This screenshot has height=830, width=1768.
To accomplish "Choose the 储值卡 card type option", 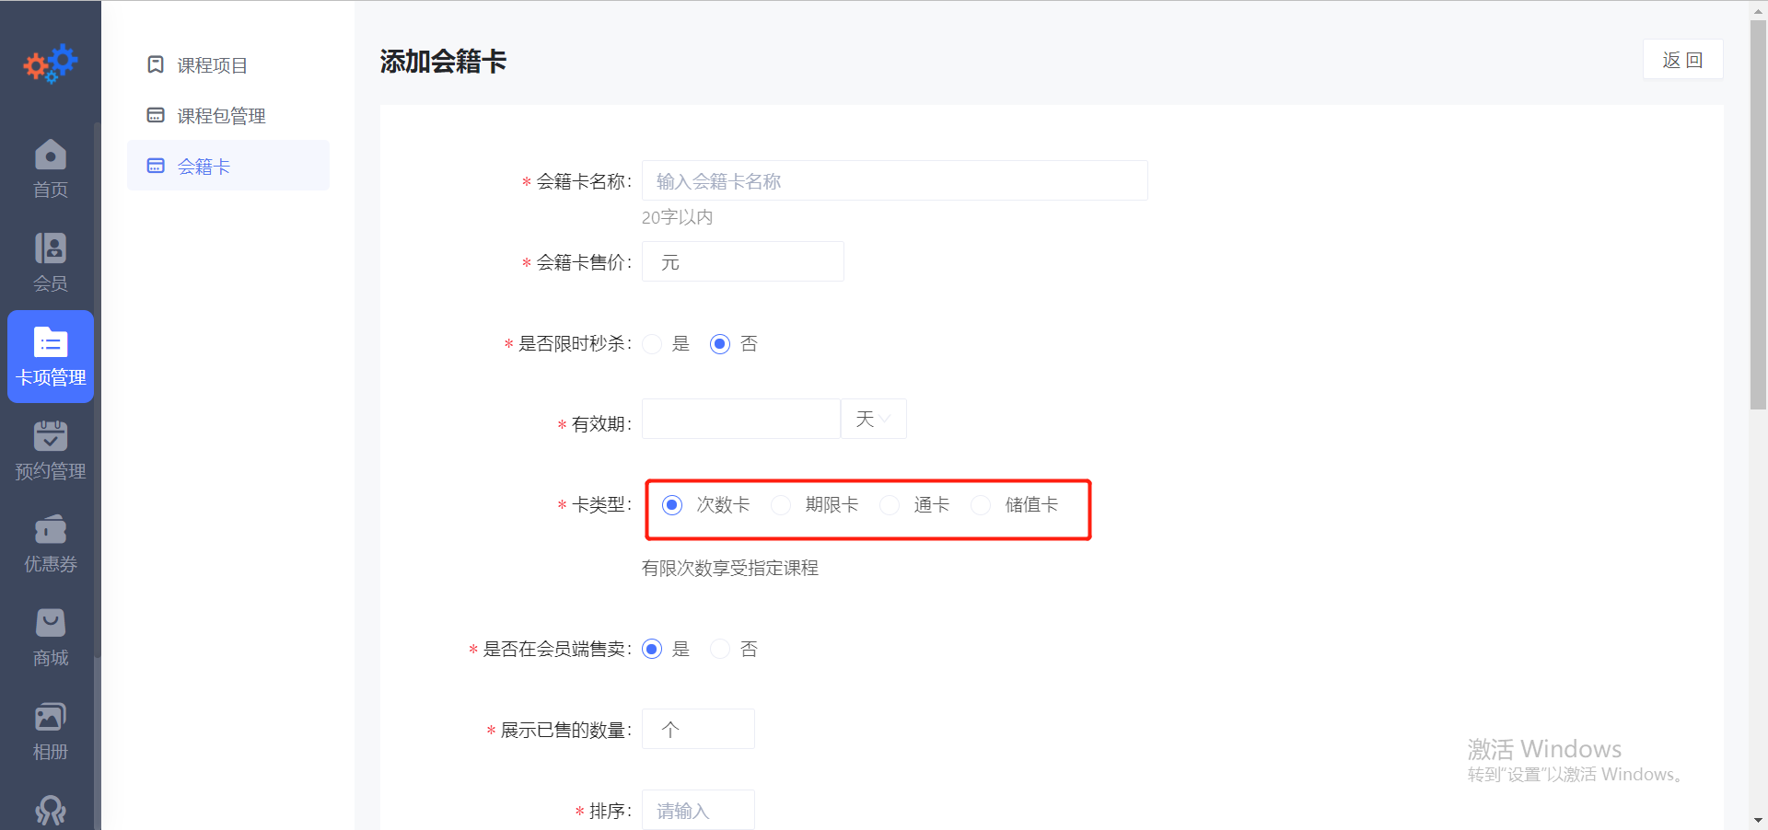I will [x=980, y=505].
